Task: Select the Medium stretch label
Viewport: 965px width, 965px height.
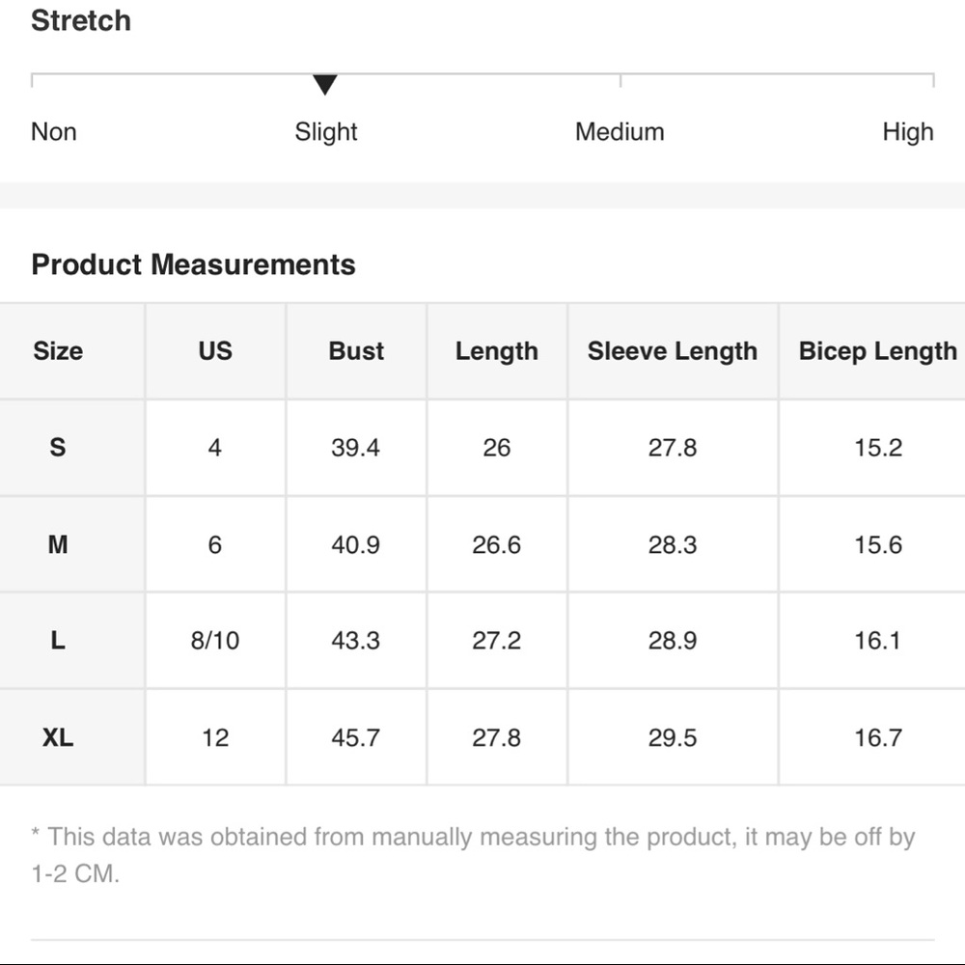Action: point(620,131)
